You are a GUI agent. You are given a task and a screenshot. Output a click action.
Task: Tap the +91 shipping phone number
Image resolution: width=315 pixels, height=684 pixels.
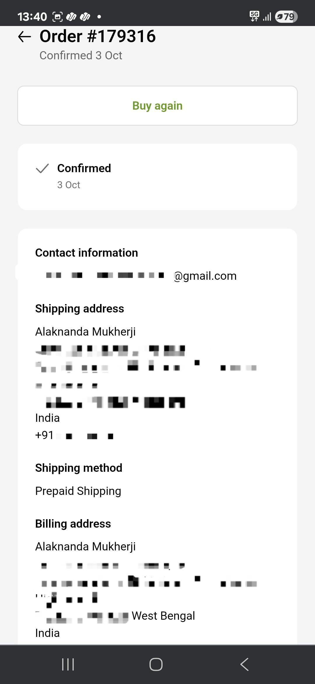(74, 436)
